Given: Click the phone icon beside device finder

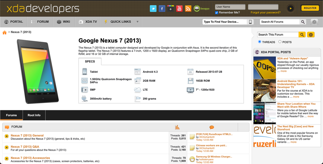Looking at the screenshot, I should pyautogui.click(x=250, y=22).
